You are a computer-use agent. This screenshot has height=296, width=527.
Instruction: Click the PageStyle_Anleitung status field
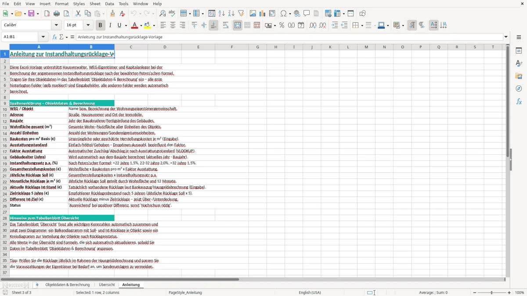point(185,292)
